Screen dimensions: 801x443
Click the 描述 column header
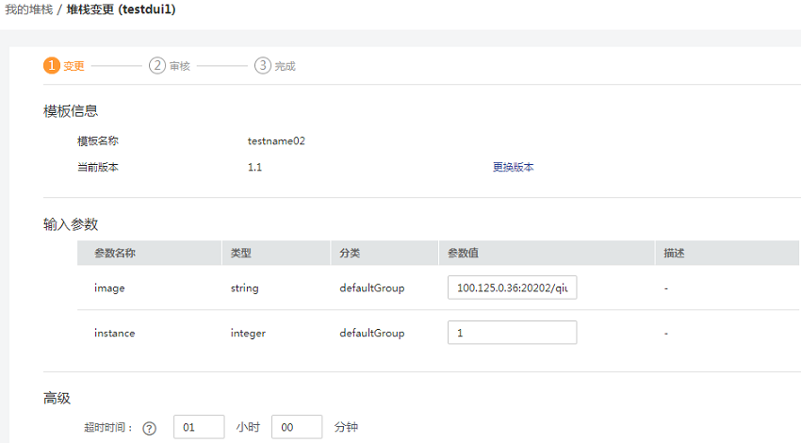(727, 253)
